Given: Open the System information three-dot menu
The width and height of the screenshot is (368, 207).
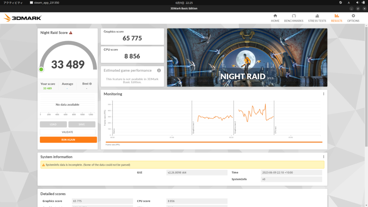Looking at the screenshot, I should coord(323,157).
